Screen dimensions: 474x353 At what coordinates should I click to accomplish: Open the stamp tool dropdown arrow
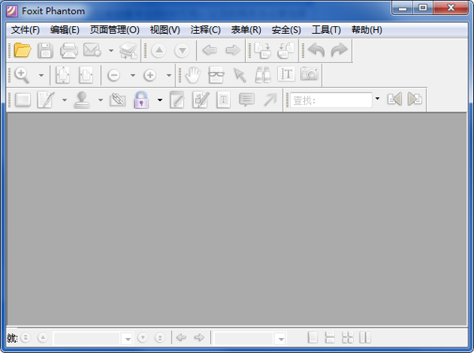click(99, 100)
